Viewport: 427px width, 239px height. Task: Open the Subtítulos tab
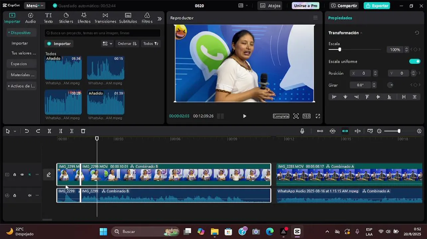(128, 18)
